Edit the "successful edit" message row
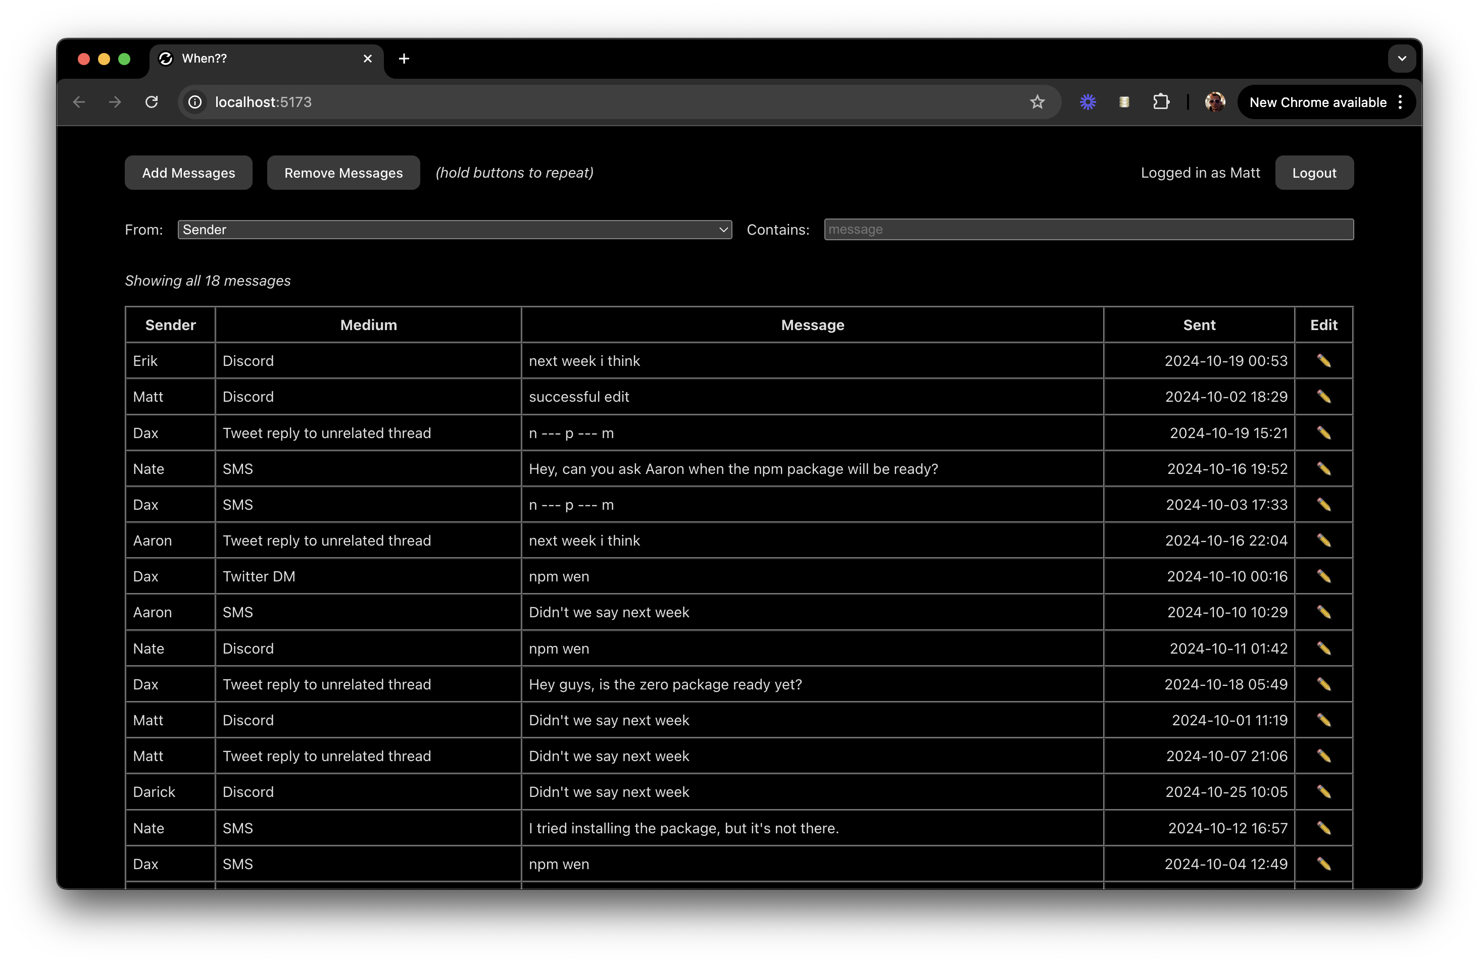Screen dimensions: 1479x964 pos(1323,397)
